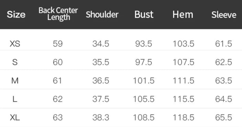Click the L sleeve value 64.5

click(223, 99)
